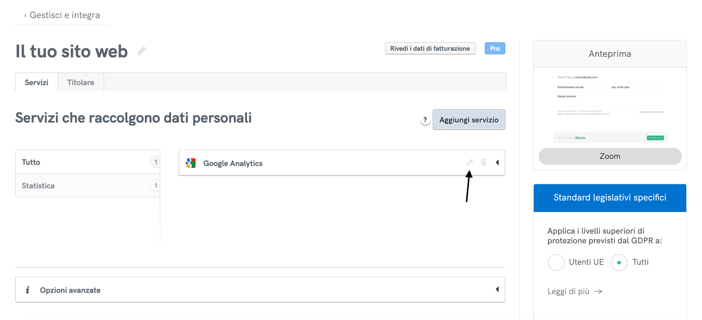Image resolution: width=702 pixels, height=320 pixels.
Task: Open help via the question mark icon
Action: pos(425,120)
